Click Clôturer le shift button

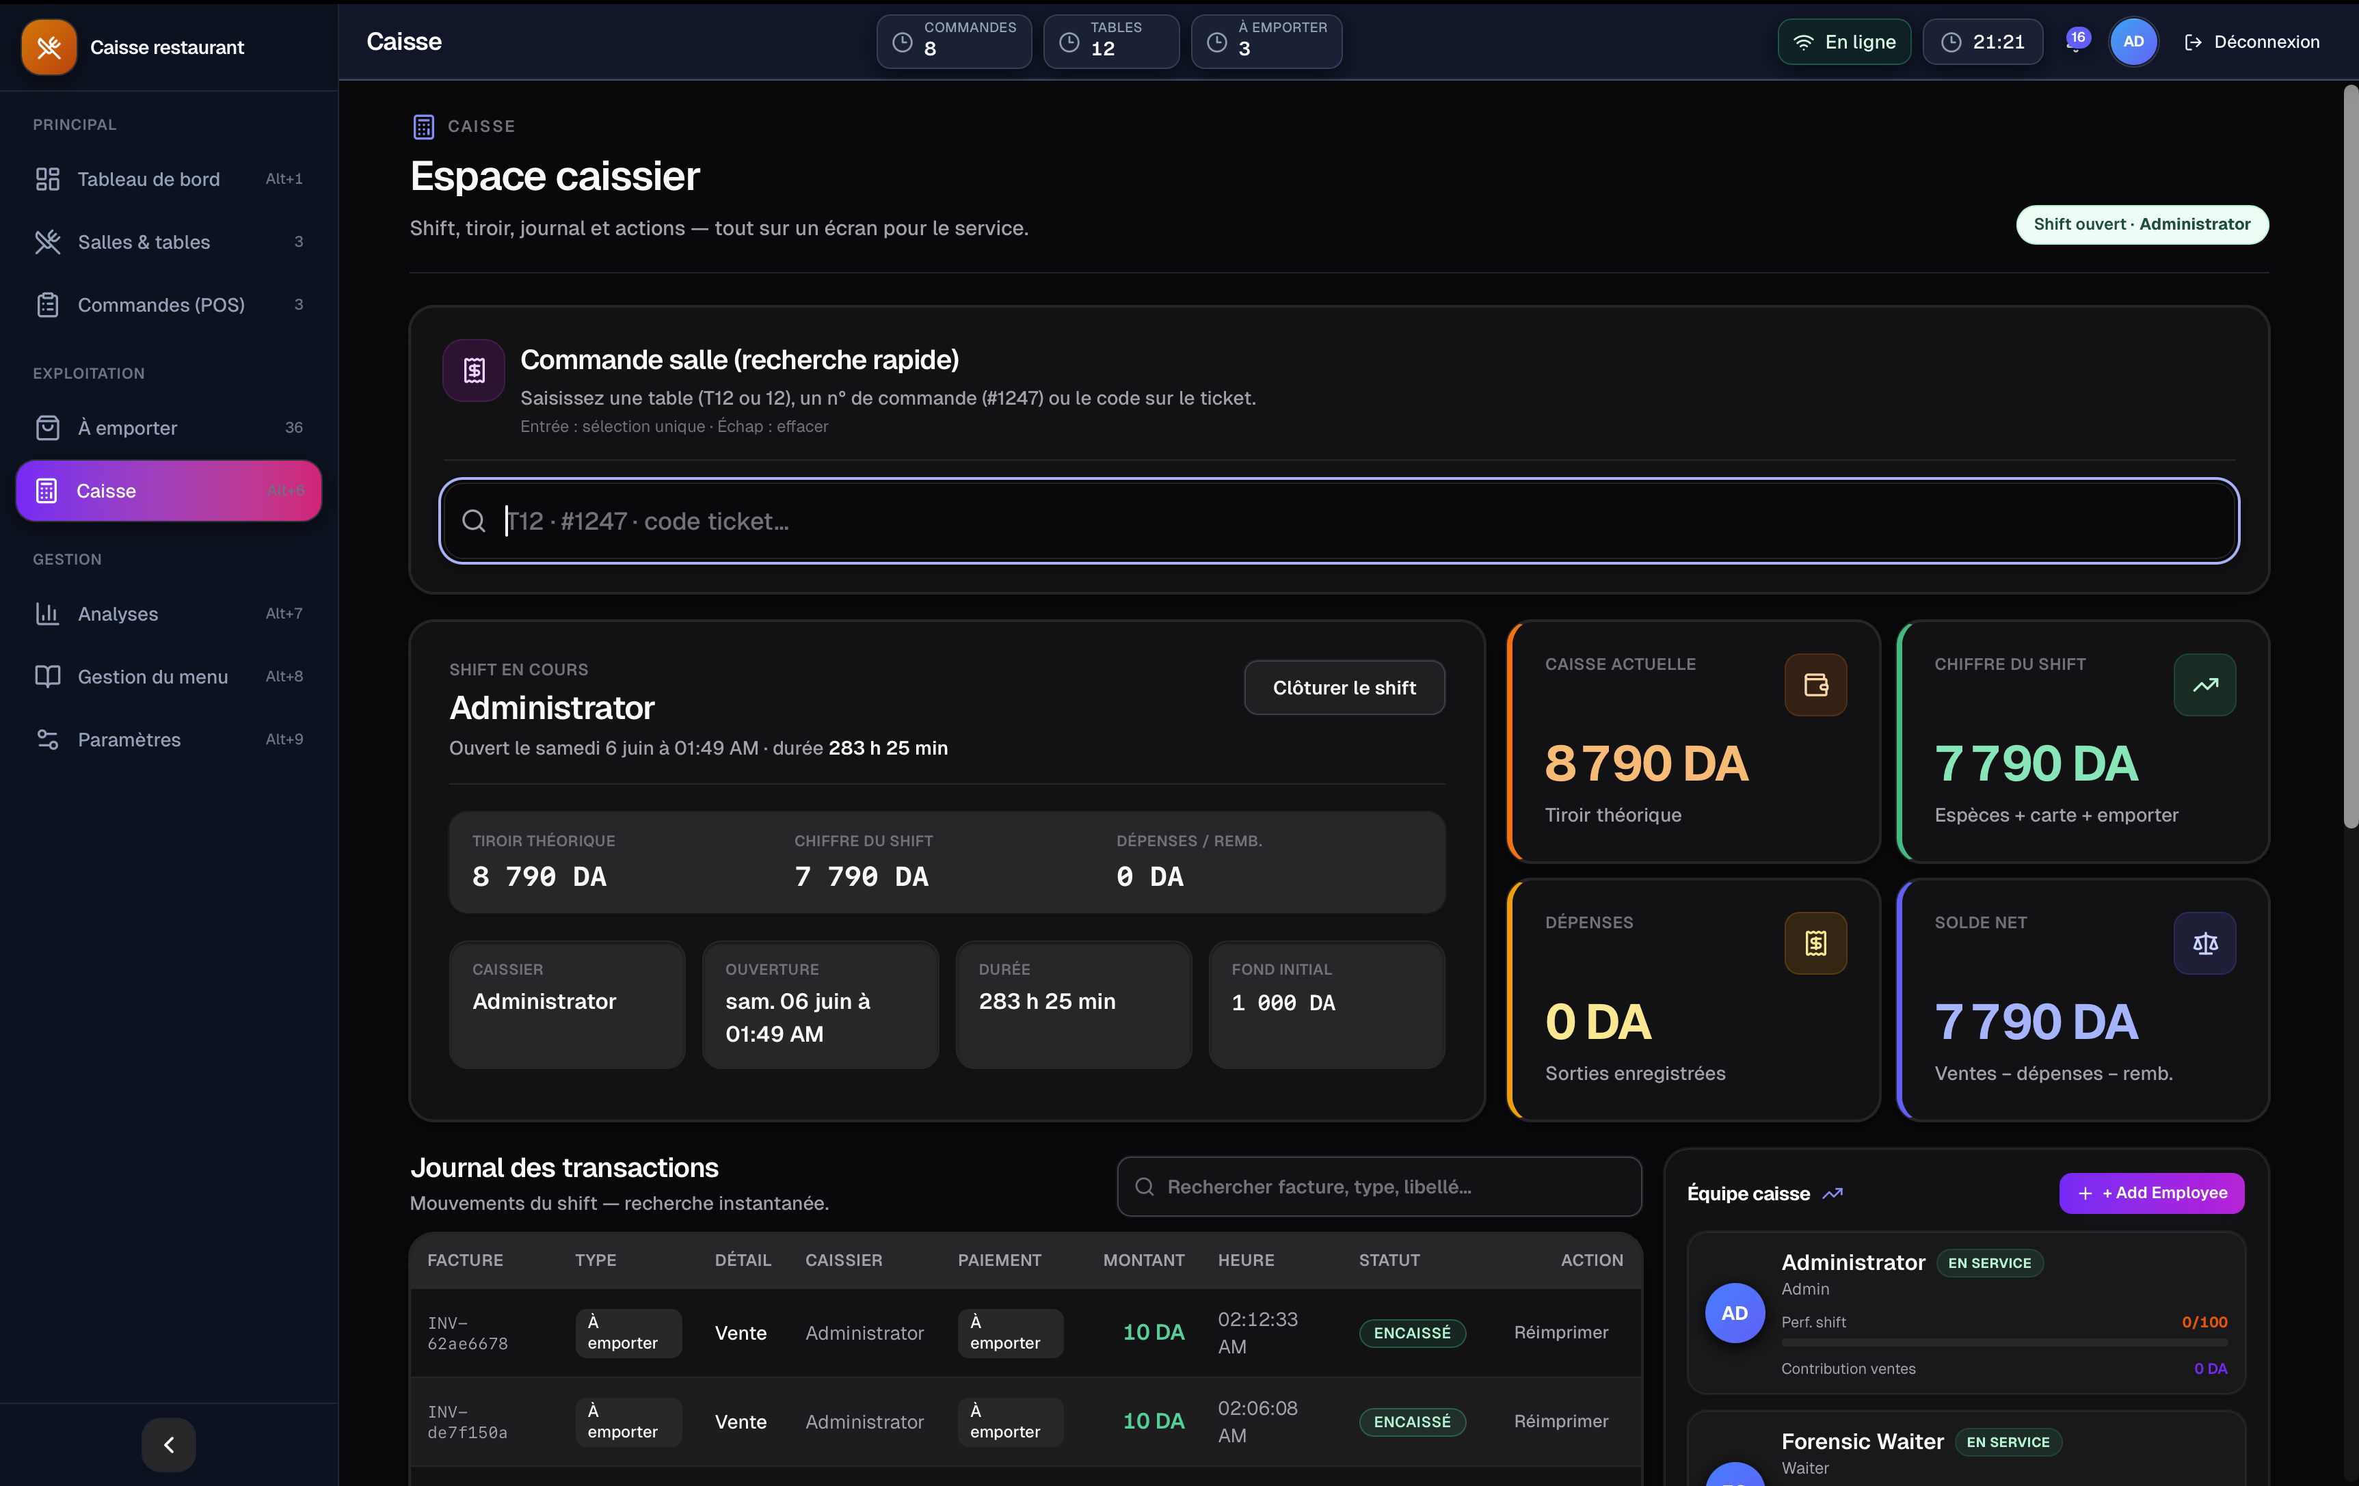click(x=1344, y=688)
